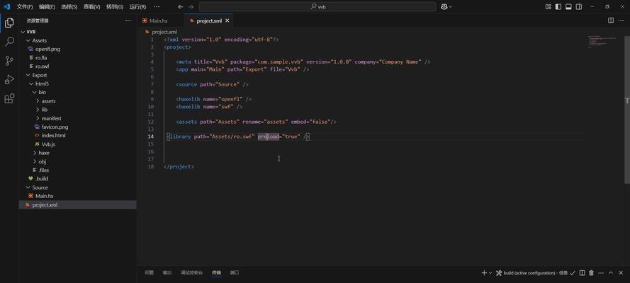Click the vvb command search box

click(317, 7)
